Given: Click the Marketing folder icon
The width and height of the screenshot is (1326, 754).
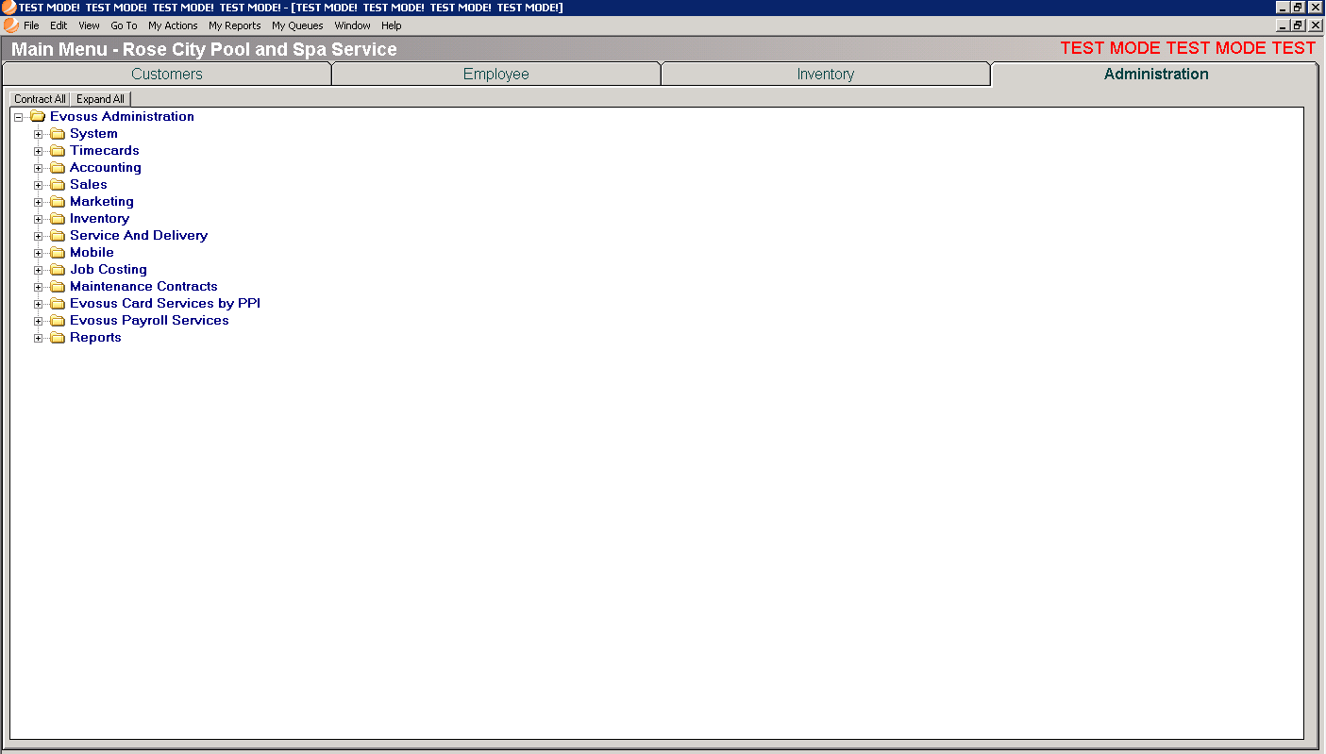Looking at the screenshot, I should click(x=58, y=202).
